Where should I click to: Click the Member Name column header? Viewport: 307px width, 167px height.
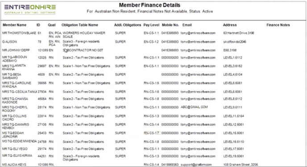(14, 25)
